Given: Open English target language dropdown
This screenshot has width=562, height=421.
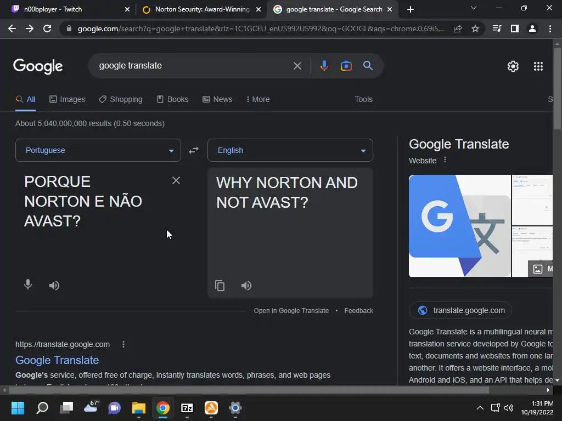Looking at the screenshot, I should pos(290,150).
